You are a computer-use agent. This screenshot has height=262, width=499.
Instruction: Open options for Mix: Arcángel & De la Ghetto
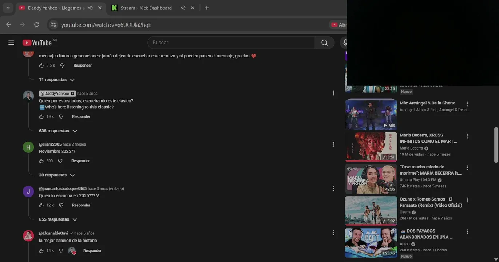[x=468, y=104]
